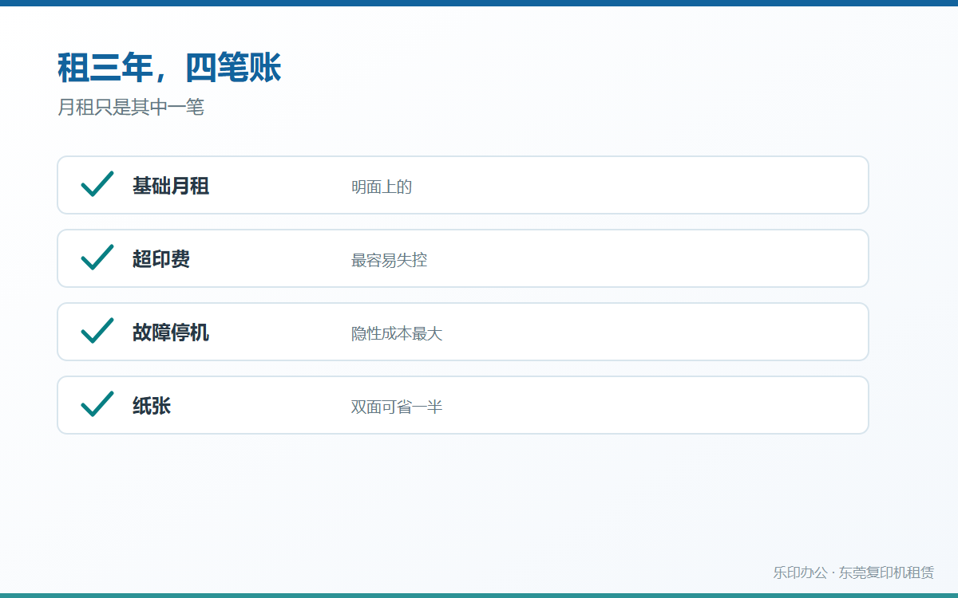
Task: Click the 基础月租 label
Action: [171, 186]
